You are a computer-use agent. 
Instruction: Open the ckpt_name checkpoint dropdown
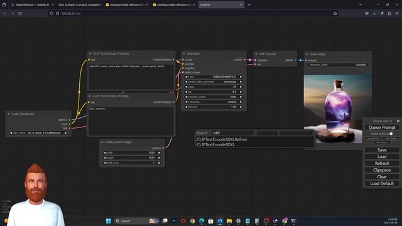38,132
